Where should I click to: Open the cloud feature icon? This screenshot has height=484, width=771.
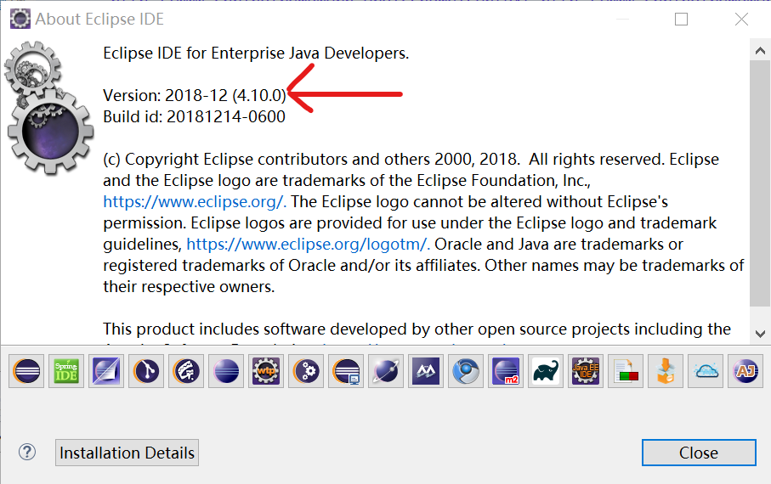tap(706, 371)
